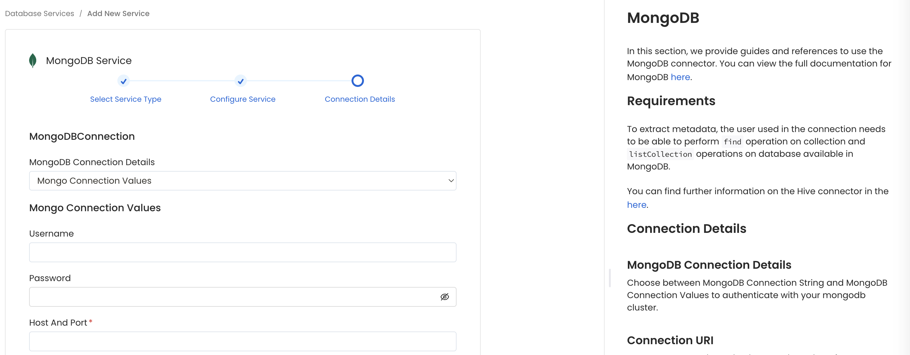
Task: Select Mongo Connection Values from the combo box
Action: (x=243, y=181)
